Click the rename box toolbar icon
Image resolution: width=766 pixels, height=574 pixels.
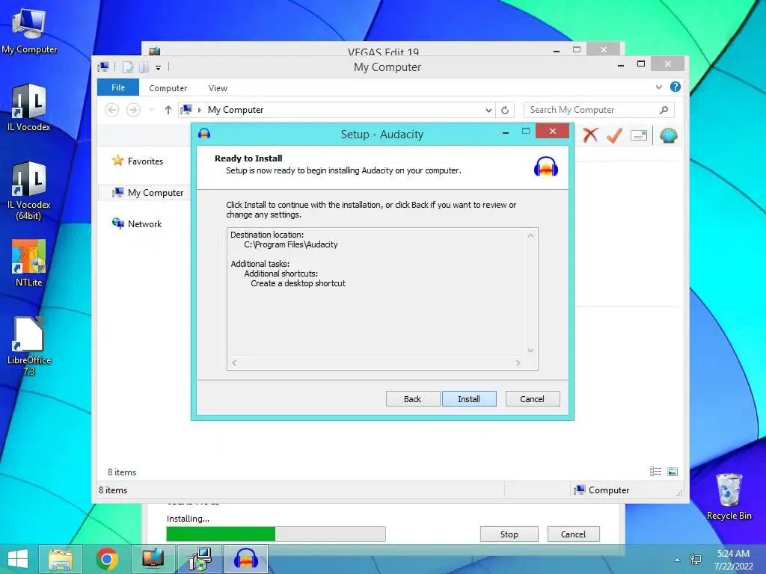(639, 135)
